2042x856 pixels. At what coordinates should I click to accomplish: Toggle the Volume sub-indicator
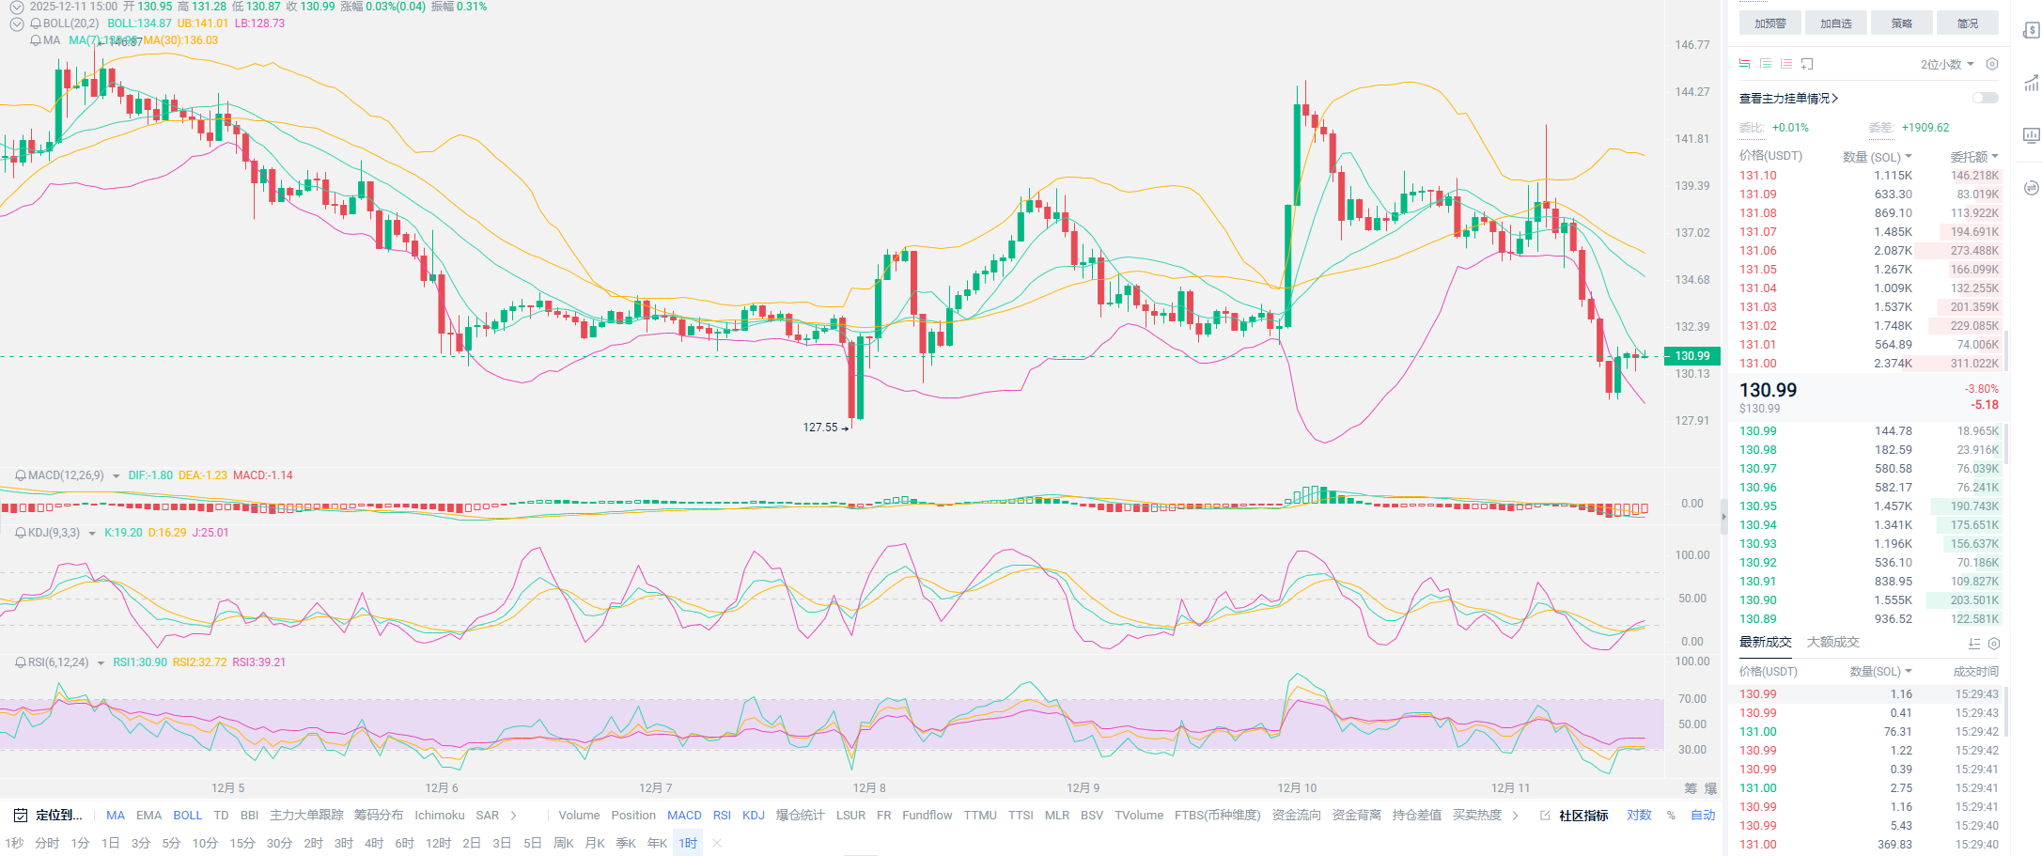click(x=579, y=816)
